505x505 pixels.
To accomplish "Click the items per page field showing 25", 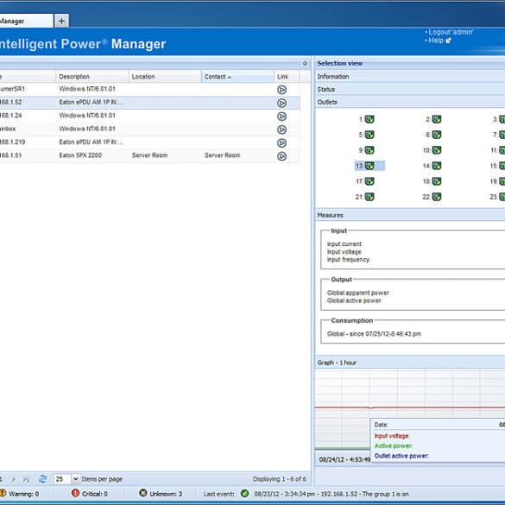I will click(x=62, y=479).
